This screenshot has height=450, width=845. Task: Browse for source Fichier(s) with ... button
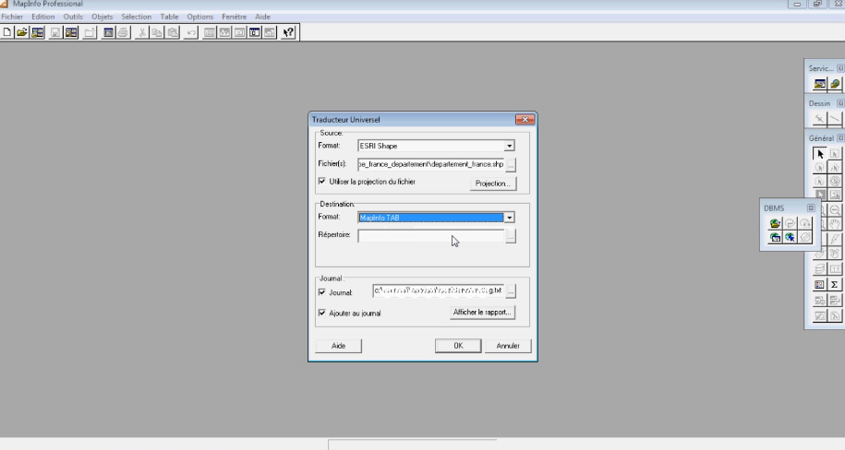click(511, 164)
